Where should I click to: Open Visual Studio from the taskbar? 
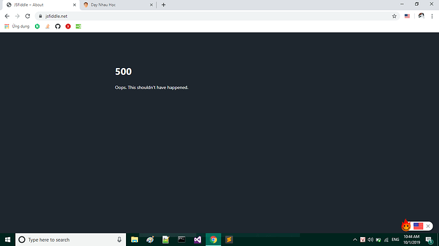[x=197, y=240]
